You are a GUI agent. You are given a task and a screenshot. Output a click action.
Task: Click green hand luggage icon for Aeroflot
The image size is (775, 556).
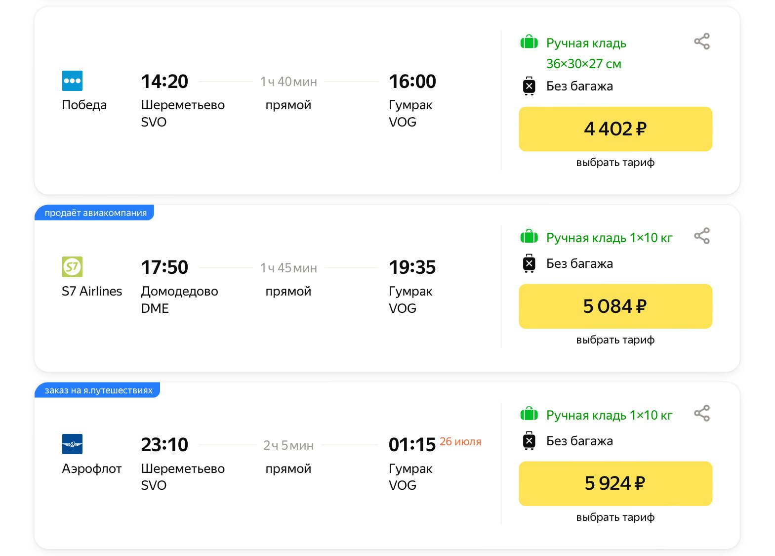point(529,414)
